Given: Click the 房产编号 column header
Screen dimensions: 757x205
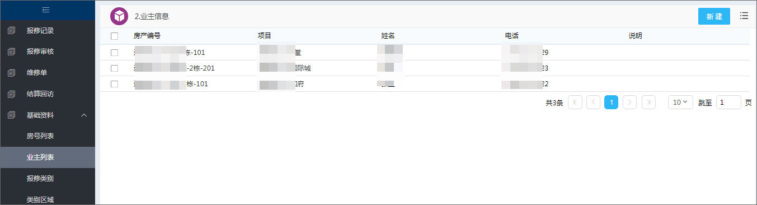Looking at the screenshot, I should tap(147, 36).
